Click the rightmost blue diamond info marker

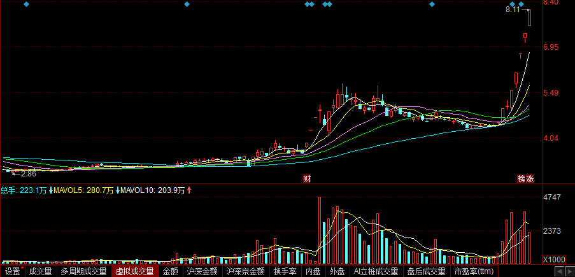coord(521,4)
